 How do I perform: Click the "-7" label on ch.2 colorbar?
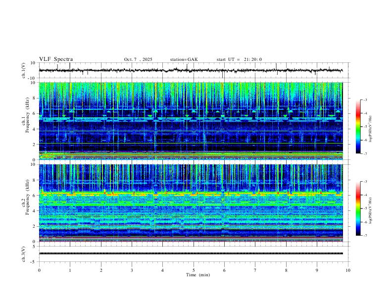pos(365,236)
